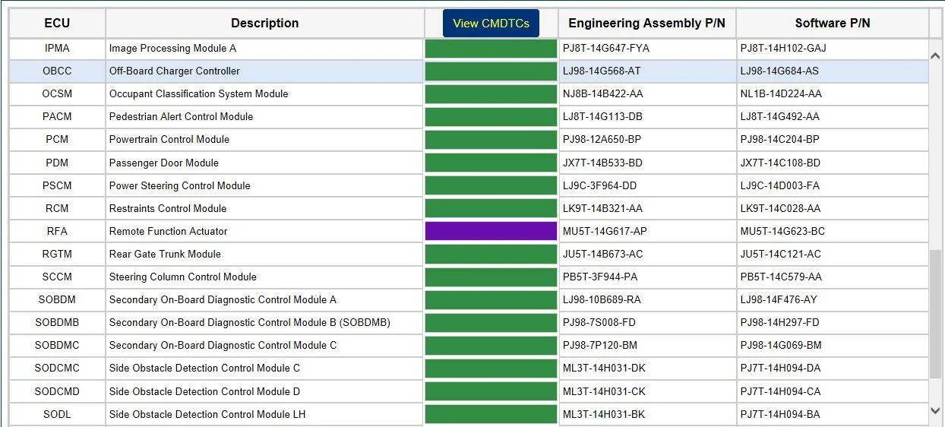Click the green status bar for PCM
Image resolution: width=945 pixels, height=427 pixels.
pos(491,140)
